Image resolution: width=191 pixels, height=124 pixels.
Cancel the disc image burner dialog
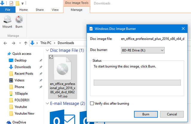[x=172, y=114]
